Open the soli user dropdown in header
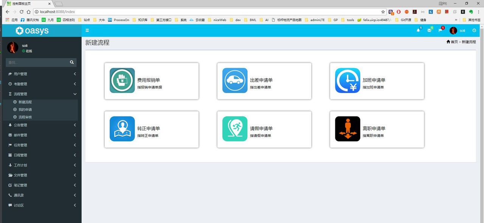This screenshot has height=223, width=484. 458,31
